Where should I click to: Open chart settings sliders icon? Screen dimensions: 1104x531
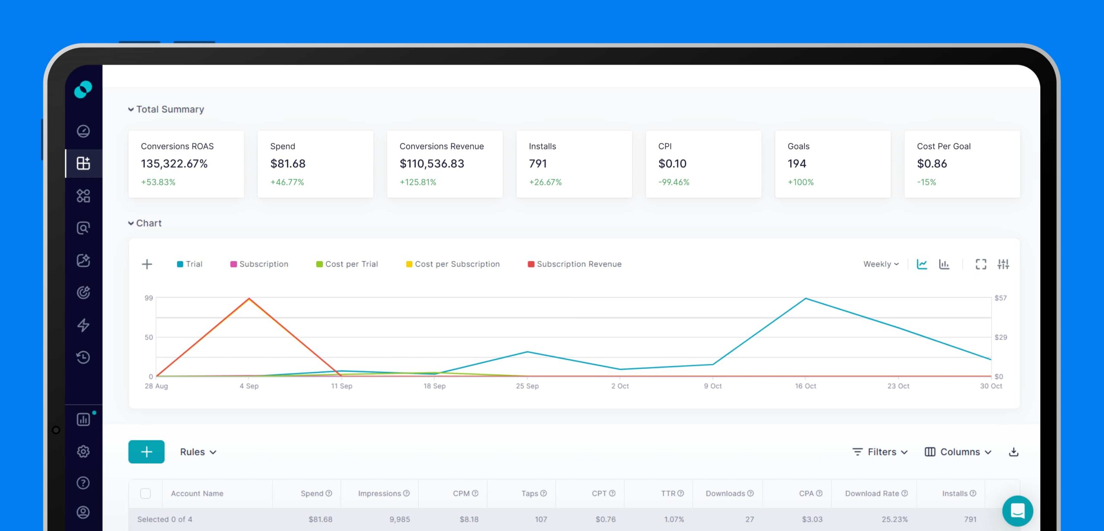1003,264
